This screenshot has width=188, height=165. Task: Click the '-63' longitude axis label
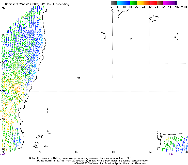(x=149, y=152)
